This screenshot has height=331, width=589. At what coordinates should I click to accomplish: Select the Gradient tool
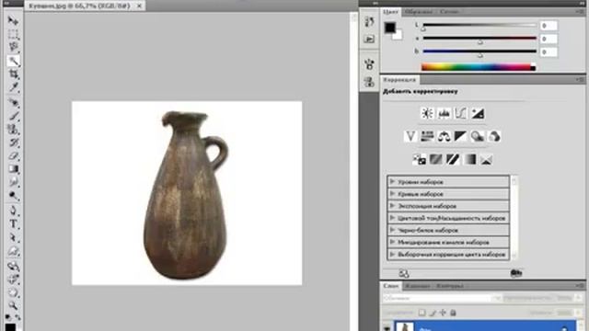(x=13, y=169)
